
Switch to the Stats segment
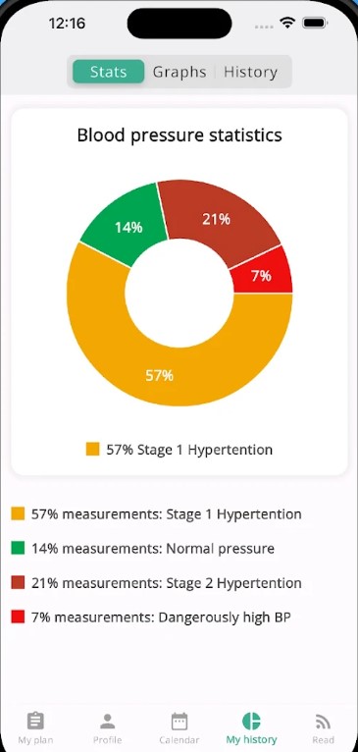108,72
